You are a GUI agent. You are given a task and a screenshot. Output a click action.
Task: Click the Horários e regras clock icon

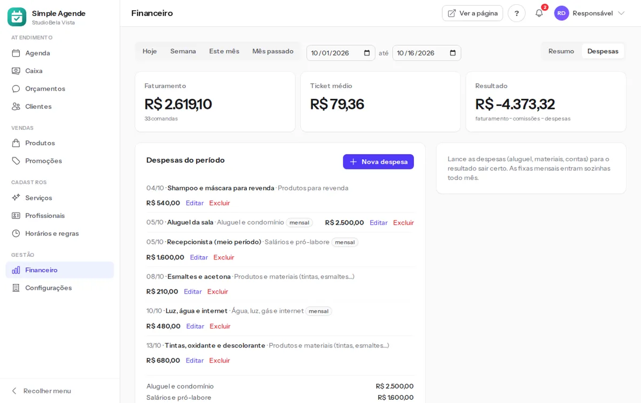click(16, 233)
